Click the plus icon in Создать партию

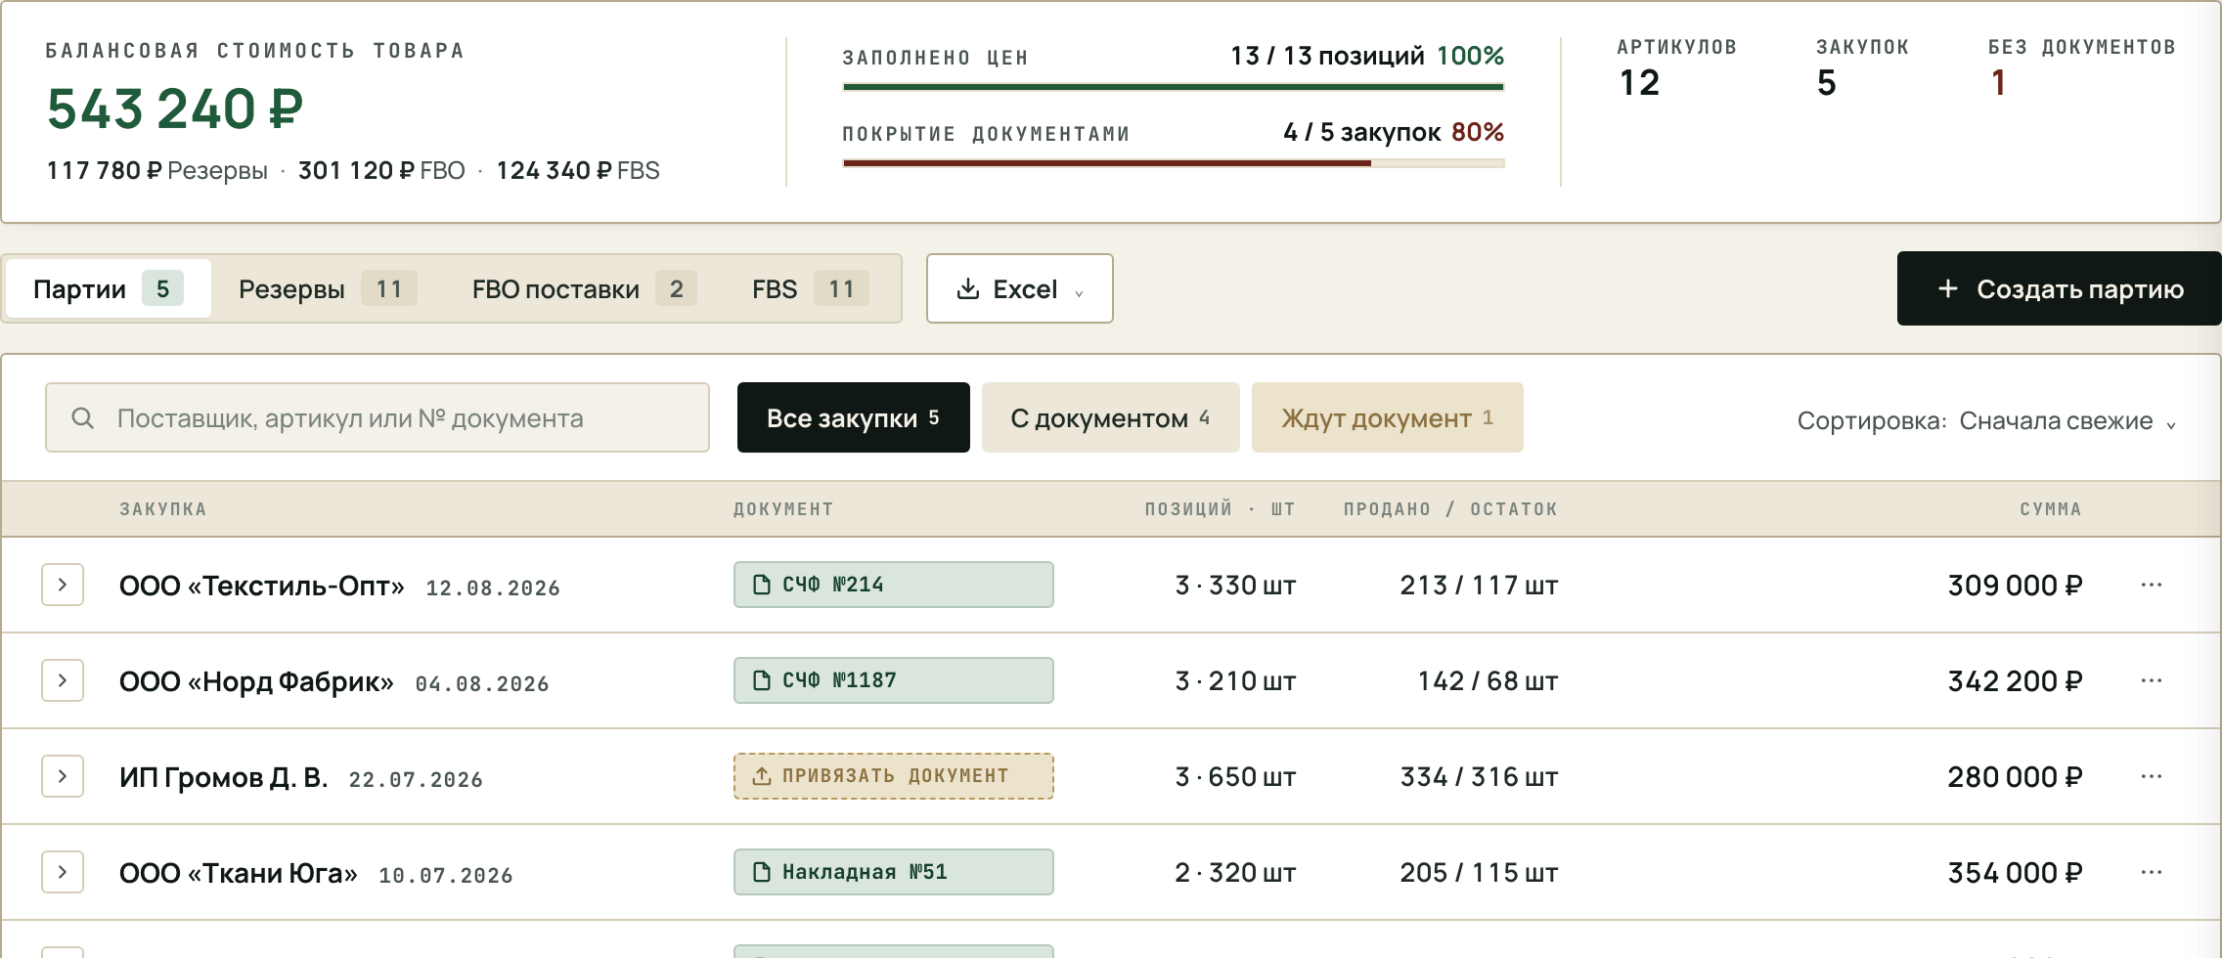pyautogui.click(x=1947, y=288)
